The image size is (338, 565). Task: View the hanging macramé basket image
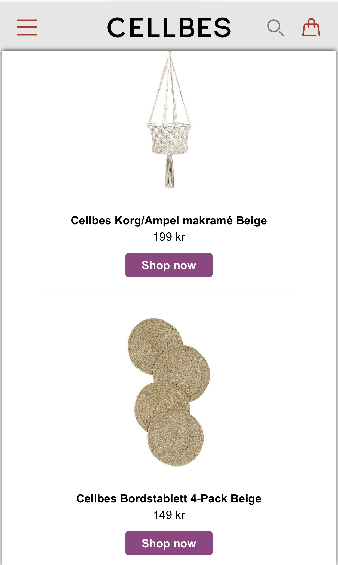click(x=169, y=120)
